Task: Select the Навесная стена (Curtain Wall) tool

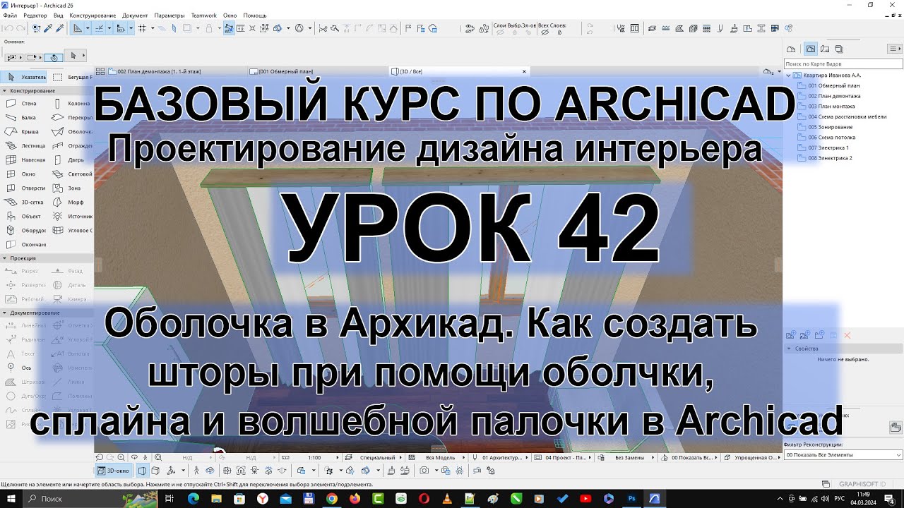Action: (24, 160)
